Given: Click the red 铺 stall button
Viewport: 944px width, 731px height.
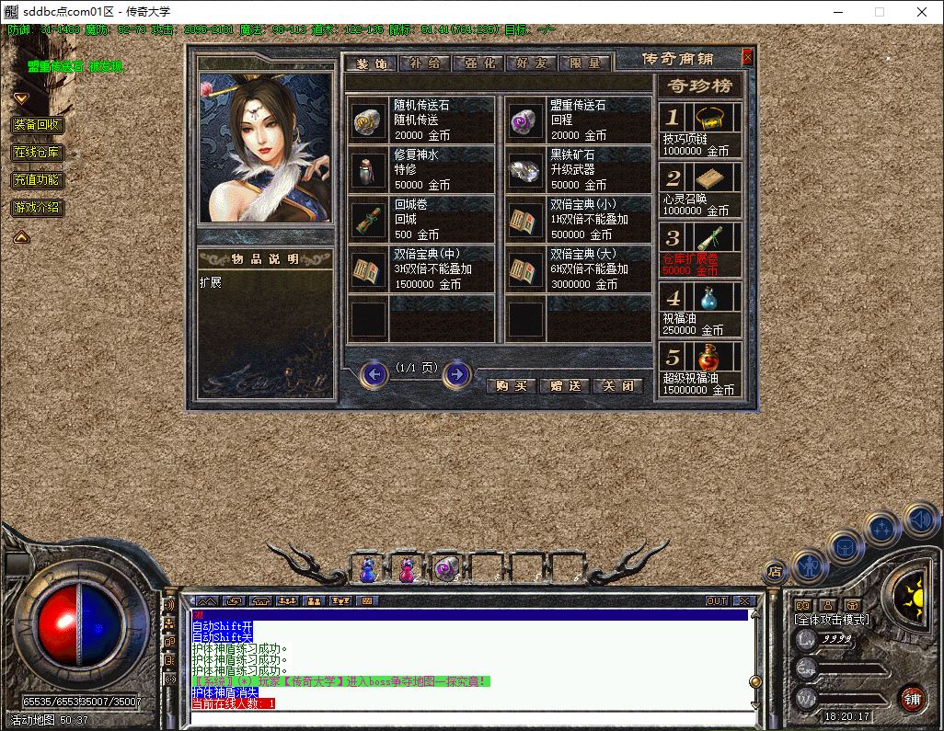Looking at the screenshot, I should click(913, 699).
